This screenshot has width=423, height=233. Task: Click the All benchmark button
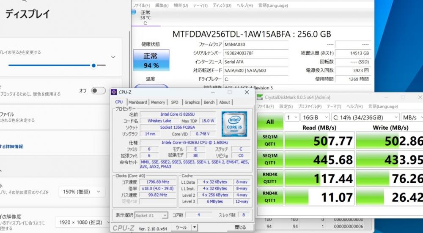[x=270, y=122]
